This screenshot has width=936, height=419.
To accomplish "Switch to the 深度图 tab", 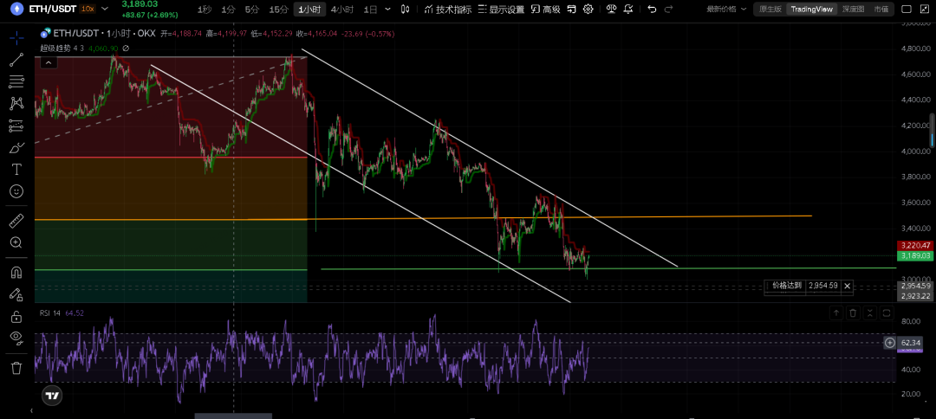I will tap(853, 10).
